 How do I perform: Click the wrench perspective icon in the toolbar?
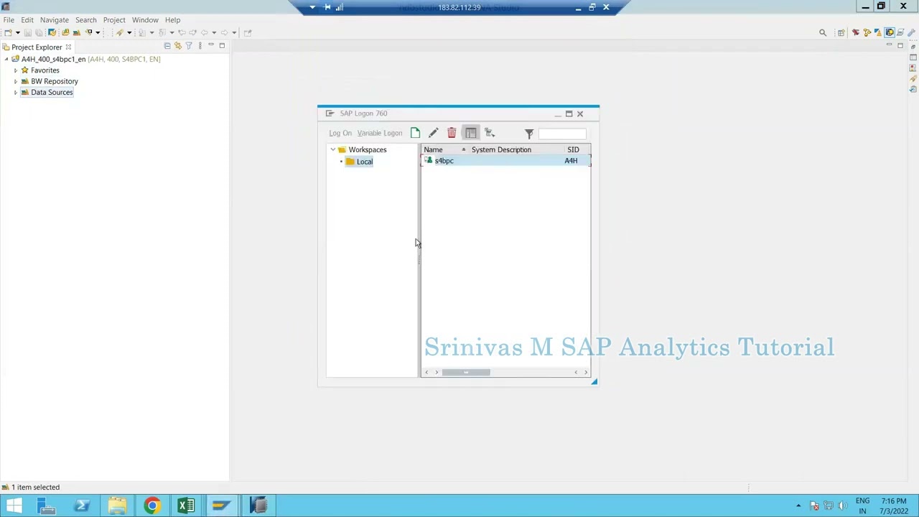click(911, 32)
